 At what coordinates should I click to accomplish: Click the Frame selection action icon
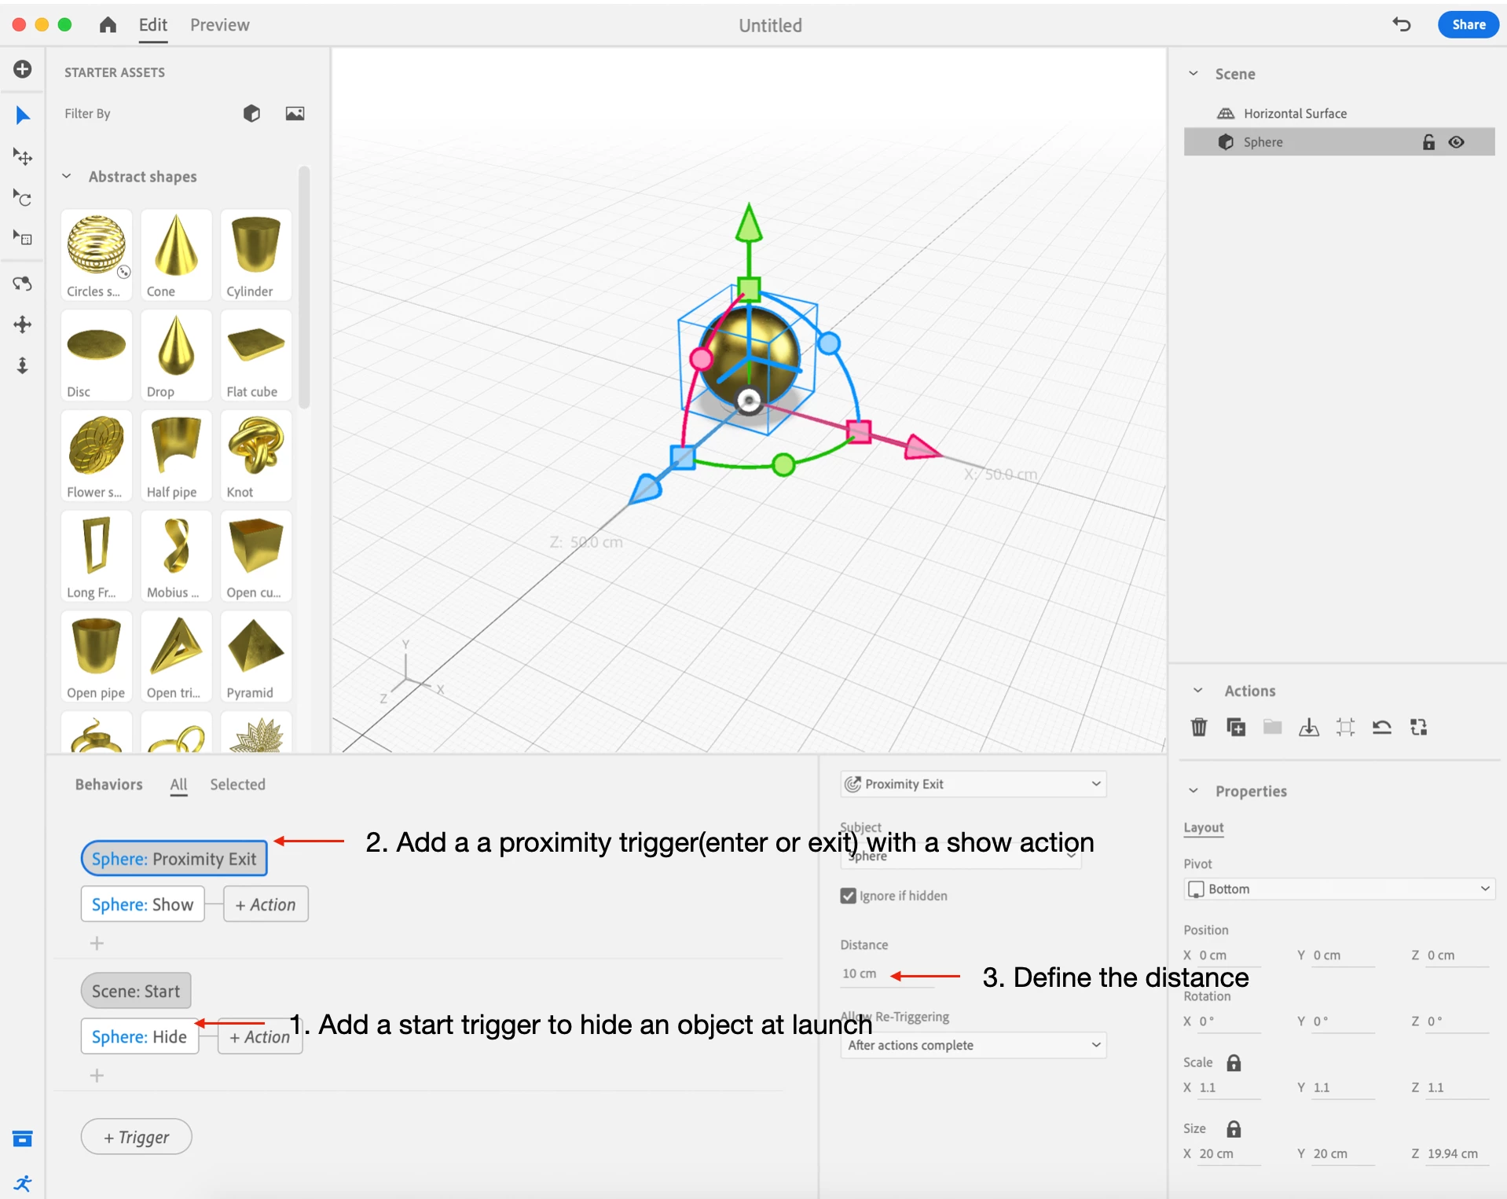1345,727
